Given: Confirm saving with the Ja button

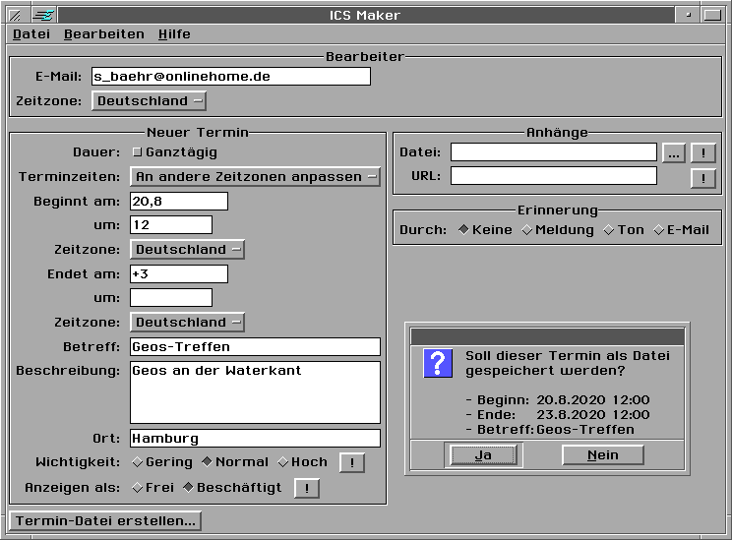Looking at the screenshot, I should 483,455.
